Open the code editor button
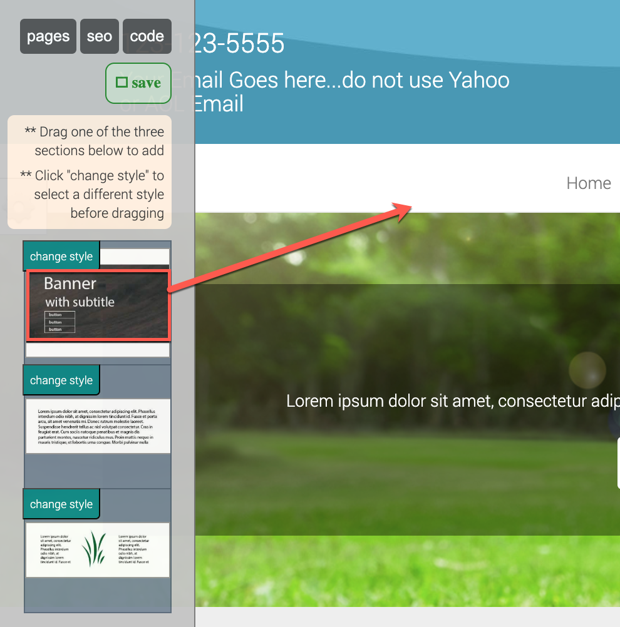This screenshot has width=620, height=627. pos(147,36)
